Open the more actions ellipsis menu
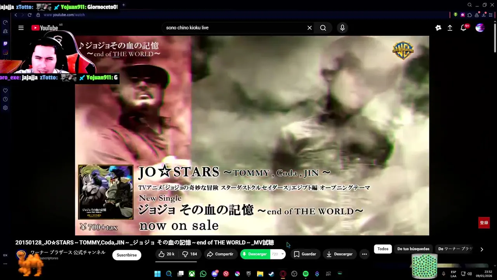The height and width of the screenshot is (280, 497). (364, 254)
